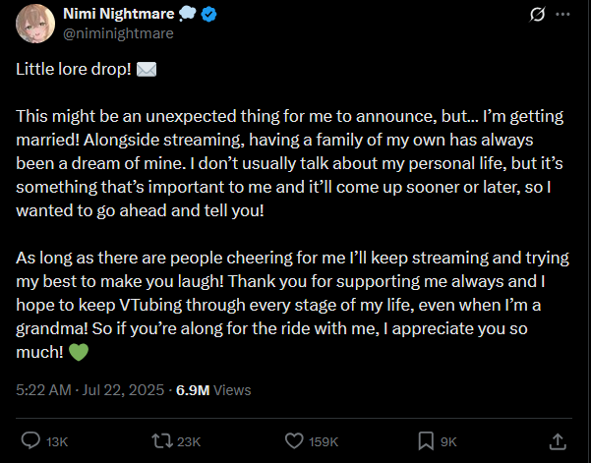591x463 pixels.
Task: Open the share icon at bottom right
Action: point(557,440)
